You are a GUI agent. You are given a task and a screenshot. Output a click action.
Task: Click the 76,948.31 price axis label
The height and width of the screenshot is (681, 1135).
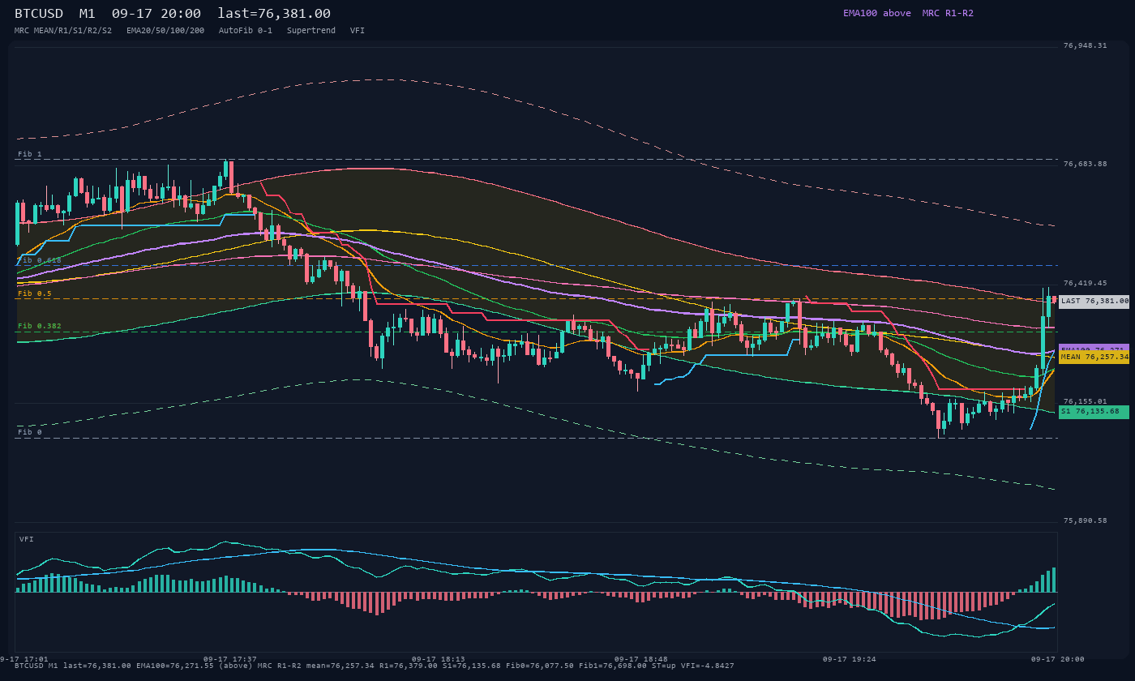pos(1085,45)
